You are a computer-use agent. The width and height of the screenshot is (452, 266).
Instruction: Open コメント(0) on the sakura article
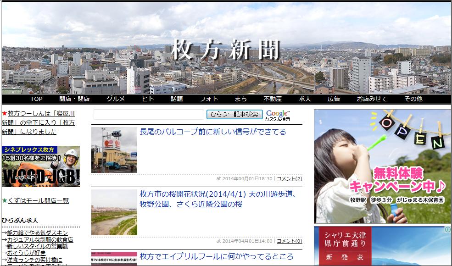tap(290, 241)
